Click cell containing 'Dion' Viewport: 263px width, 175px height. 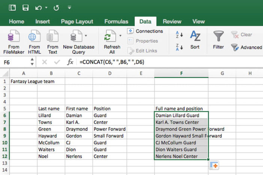[79, 150]
